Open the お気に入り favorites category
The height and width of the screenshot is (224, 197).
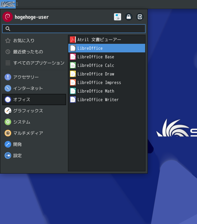click(x=34, y=41)
